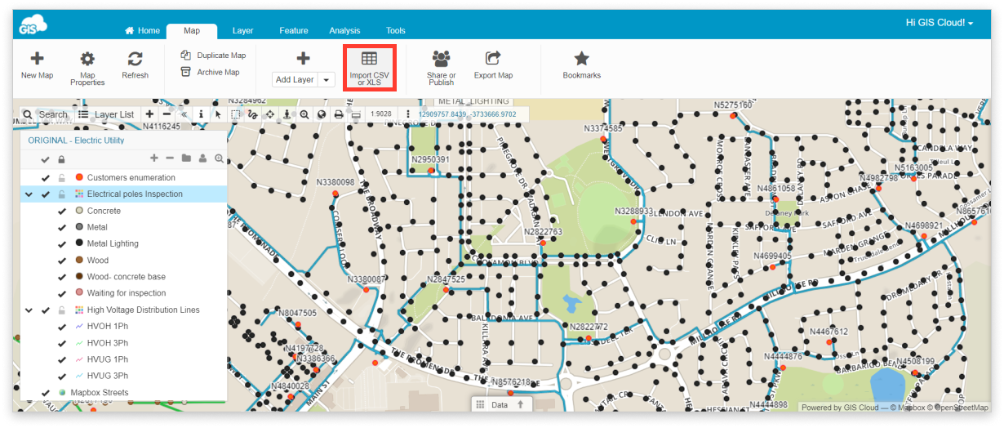Open the Add Layer dropdown arrow
Screen dimensions: 1004x428
(x=327, y=80)
